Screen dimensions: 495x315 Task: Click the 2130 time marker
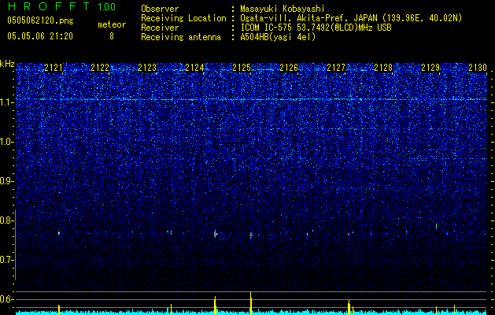point(478,68)
